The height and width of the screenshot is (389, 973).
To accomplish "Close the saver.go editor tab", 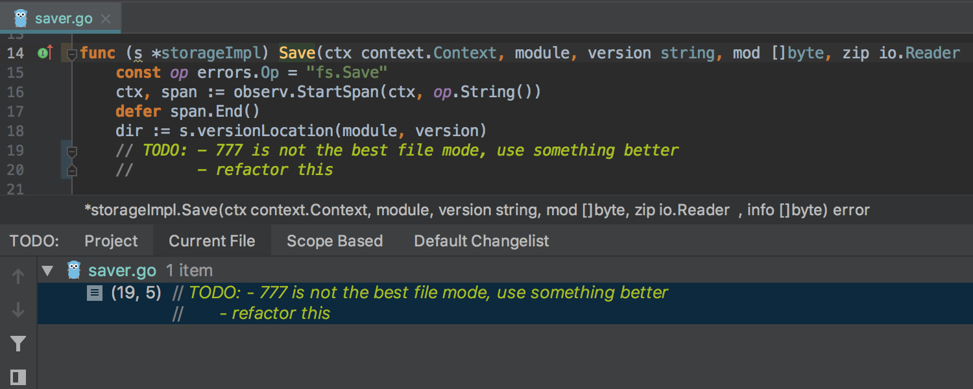I will [106, 19].
